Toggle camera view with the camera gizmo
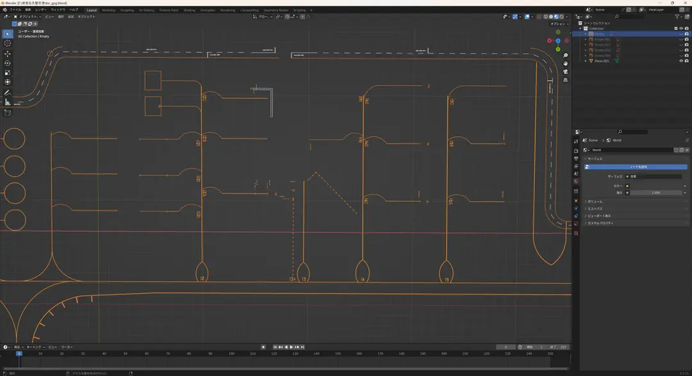This screenshot has height=376, width=692. (565, 72)
